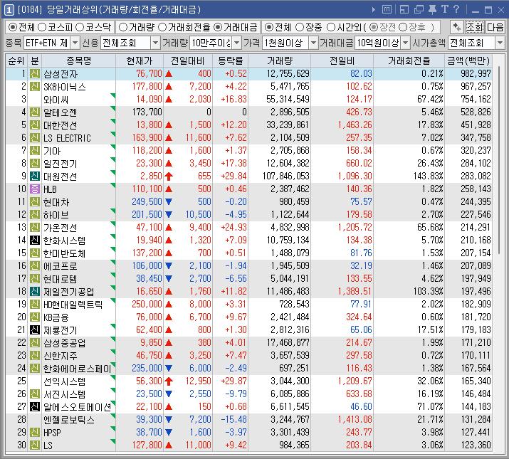Click stock name 엔젤로보틱스
Image resolution: width=509 pixels, height=459 pixels.
click(69, 419)
